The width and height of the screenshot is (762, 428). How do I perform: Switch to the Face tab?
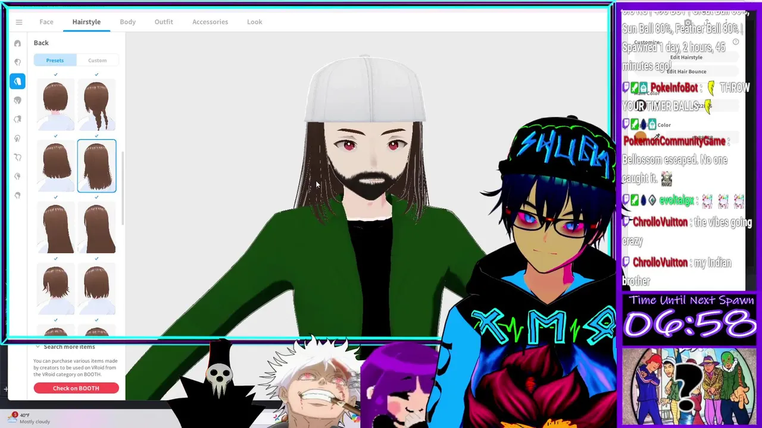coord(46,22)
